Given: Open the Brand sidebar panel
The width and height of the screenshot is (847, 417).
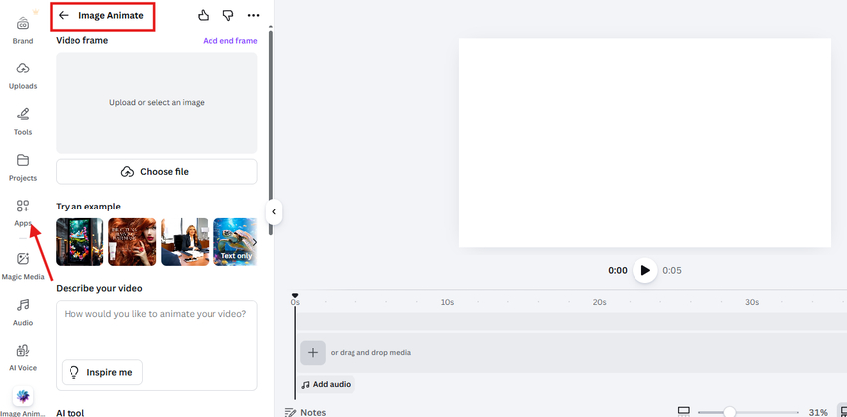Looking at the screenshot, I should tap(23, 30).
